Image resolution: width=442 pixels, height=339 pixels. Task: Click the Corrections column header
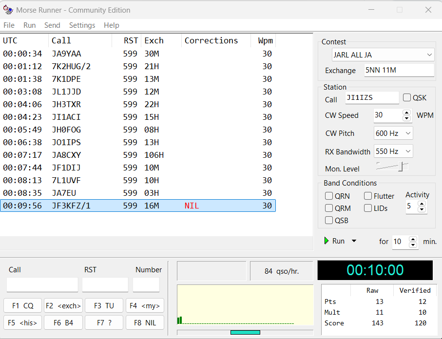click(x=216, y=40)
